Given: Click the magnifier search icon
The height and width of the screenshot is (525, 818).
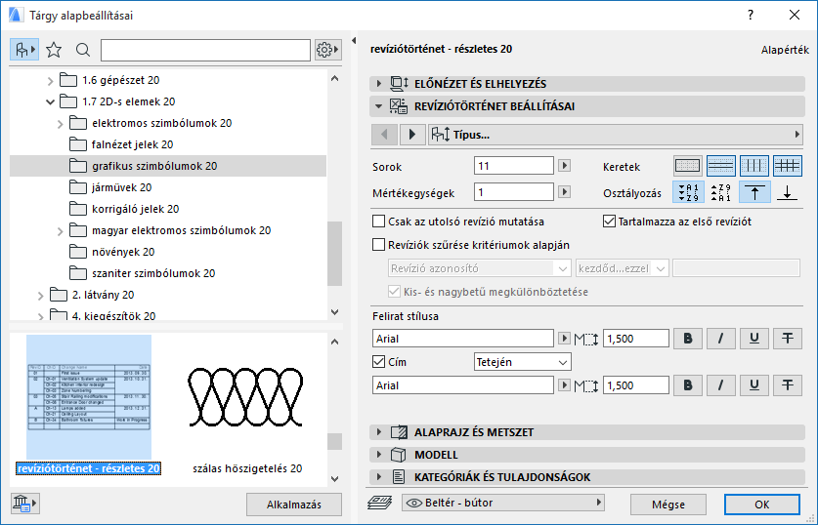Looking at the screenshot, I should coord(83,50).
